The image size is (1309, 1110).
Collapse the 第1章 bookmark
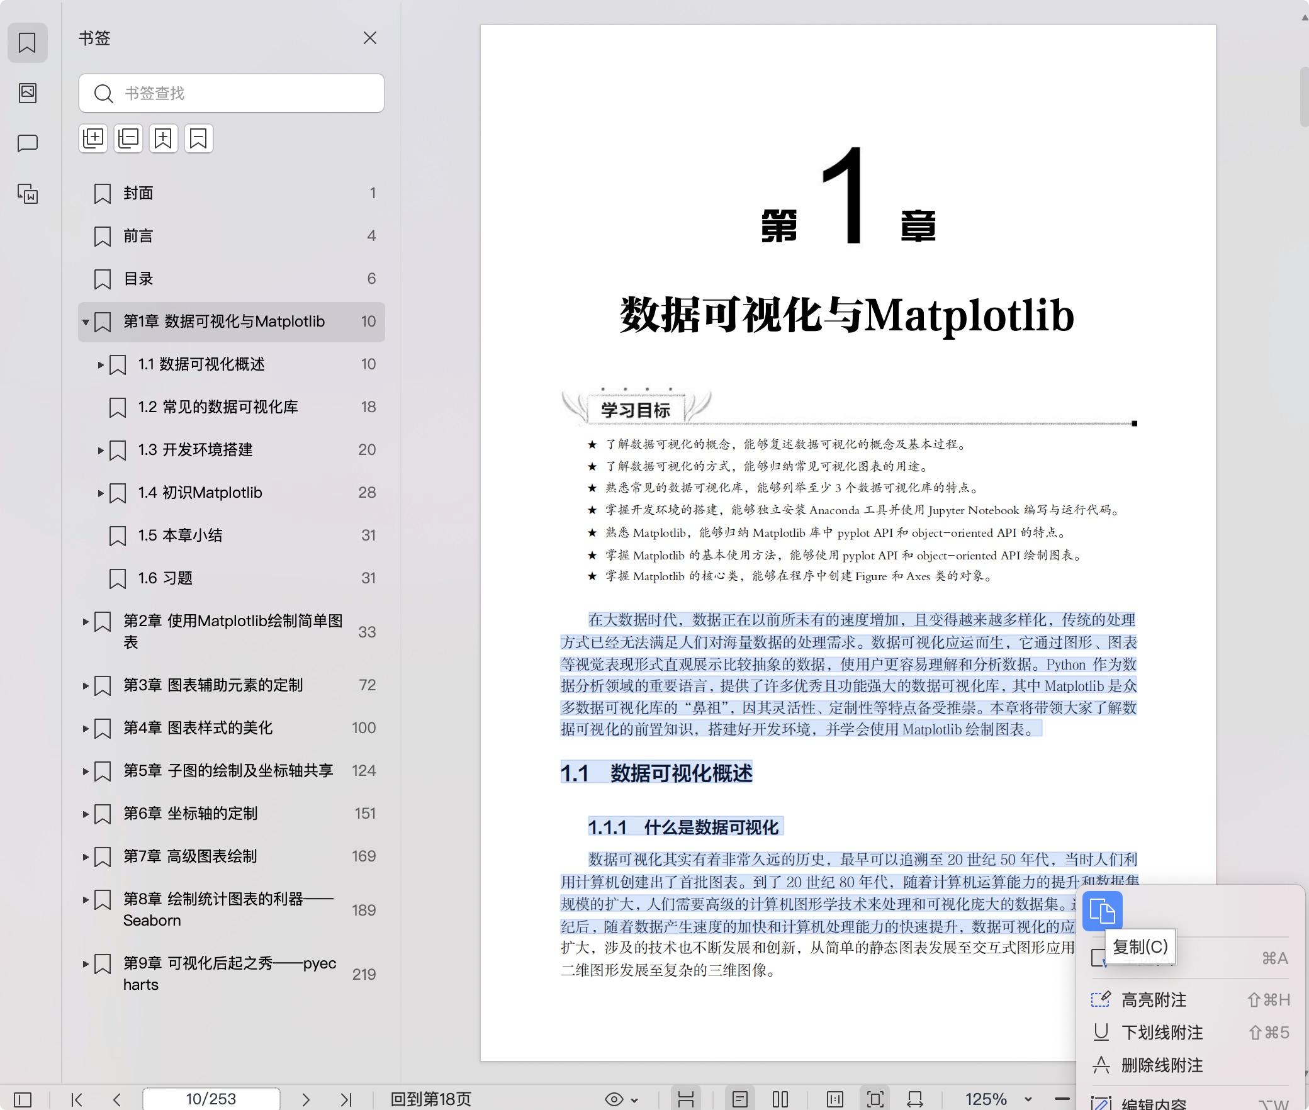86,322
